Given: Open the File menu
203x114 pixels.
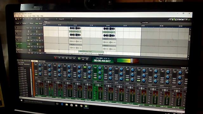Looking at the screenshot, I should point(16,16).
